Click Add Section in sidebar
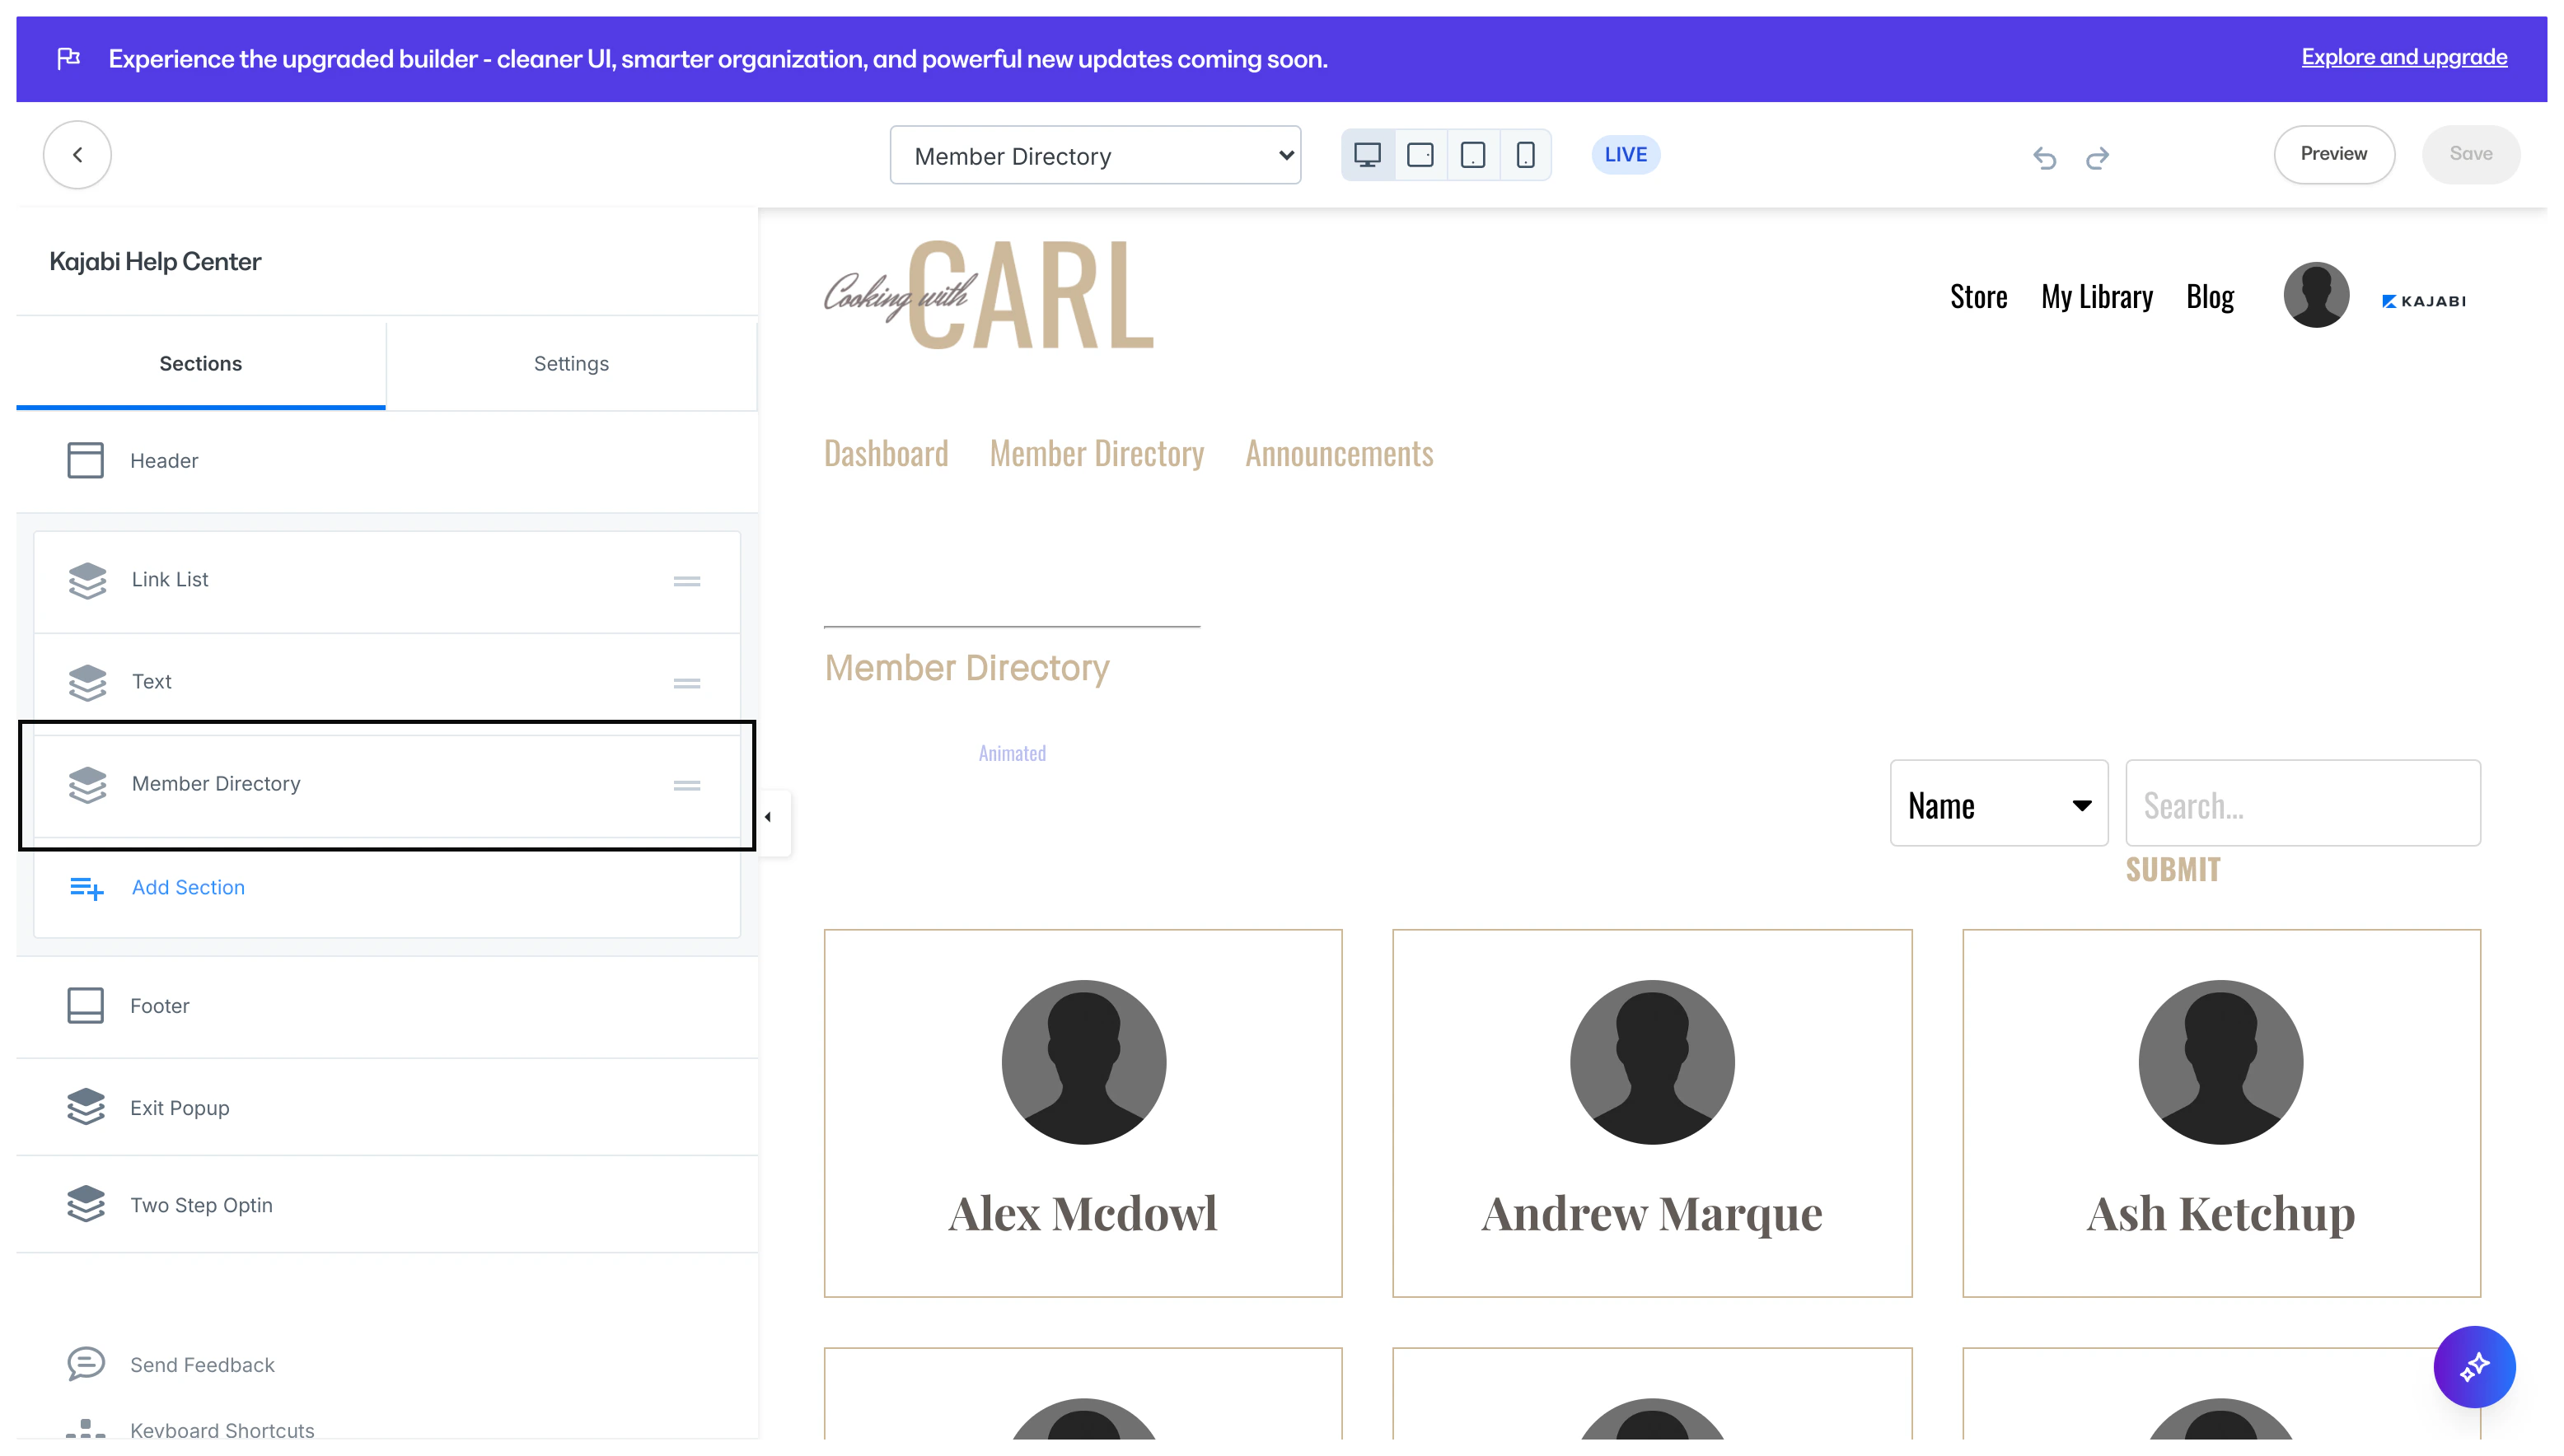Image resolution: width=2564 pixels, height=1456 pixels. coord(188,888)
